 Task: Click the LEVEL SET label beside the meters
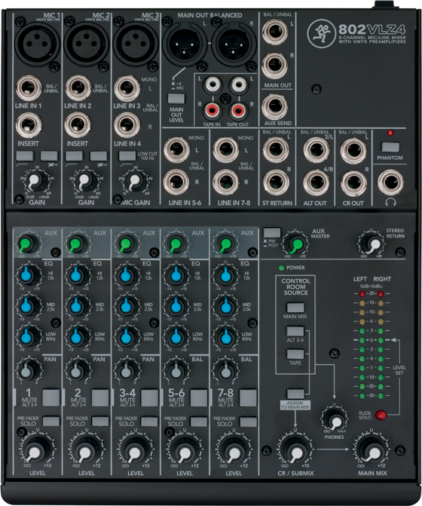click(x=399, y=370)
